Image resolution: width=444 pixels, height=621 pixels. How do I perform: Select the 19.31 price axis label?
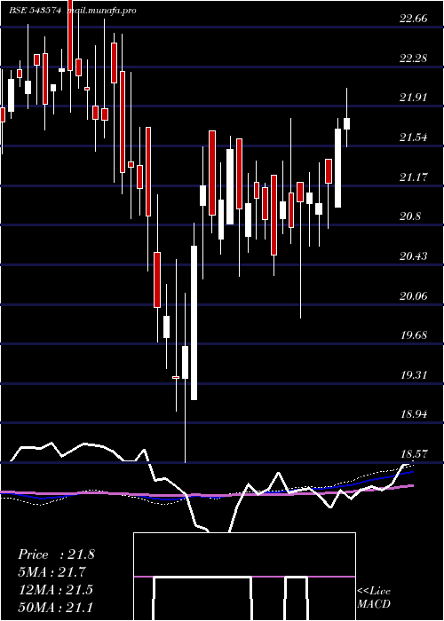(x=414, y=374)
